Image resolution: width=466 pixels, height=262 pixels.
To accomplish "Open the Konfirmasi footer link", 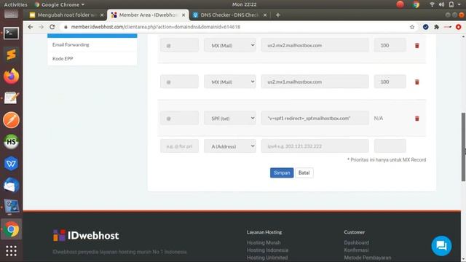I will 356,250.
